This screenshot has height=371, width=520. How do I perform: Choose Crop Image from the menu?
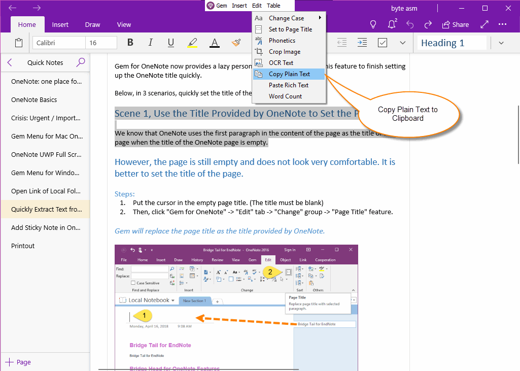pyautogui.click(x=289, y=52)
